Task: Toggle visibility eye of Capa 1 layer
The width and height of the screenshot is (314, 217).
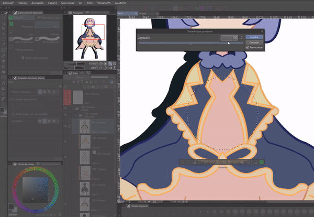Action: click(65, 204)
